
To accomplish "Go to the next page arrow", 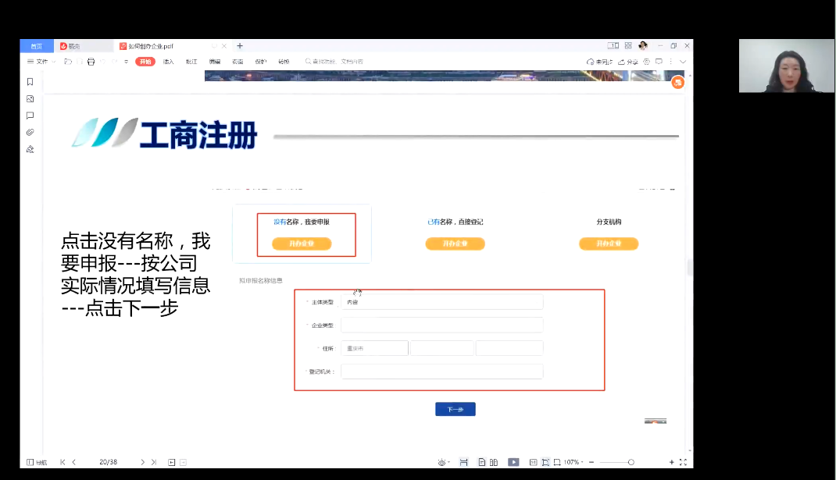I will 142,462.
